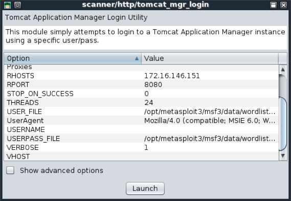Click the module description text area
The image size is (291, 201).
point(145,38)
